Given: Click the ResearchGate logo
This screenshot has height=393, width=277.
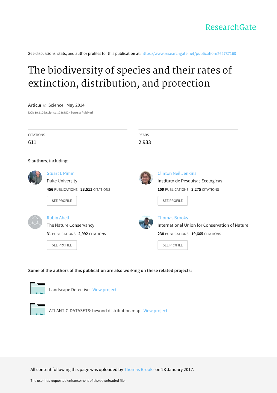Looking at the screenshot, I should (x=231, y=27).
